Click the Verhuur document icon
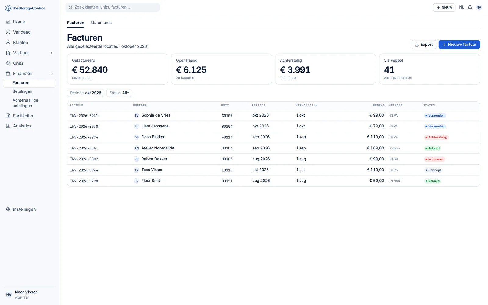 coord(8,53)
